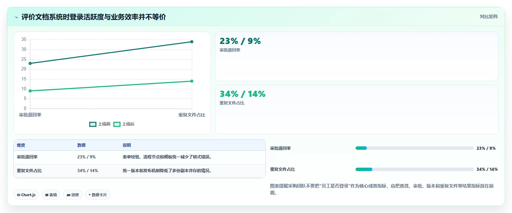
Task: Click the 上线前 legend color box
Action: (x=93, y=124)
